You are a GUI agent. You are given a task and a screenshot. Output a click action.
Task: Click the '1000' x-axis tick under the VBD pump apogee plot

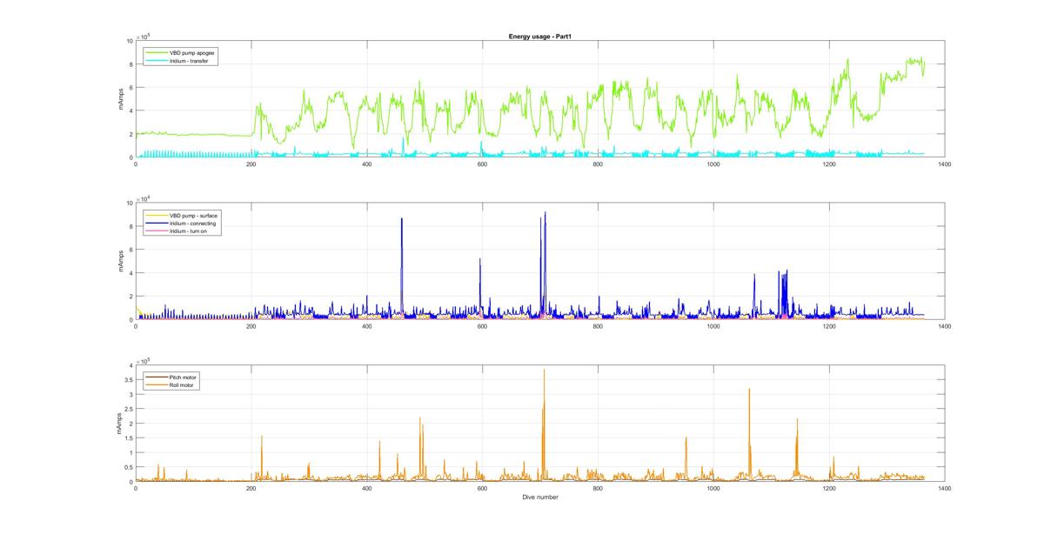(713, 165)
